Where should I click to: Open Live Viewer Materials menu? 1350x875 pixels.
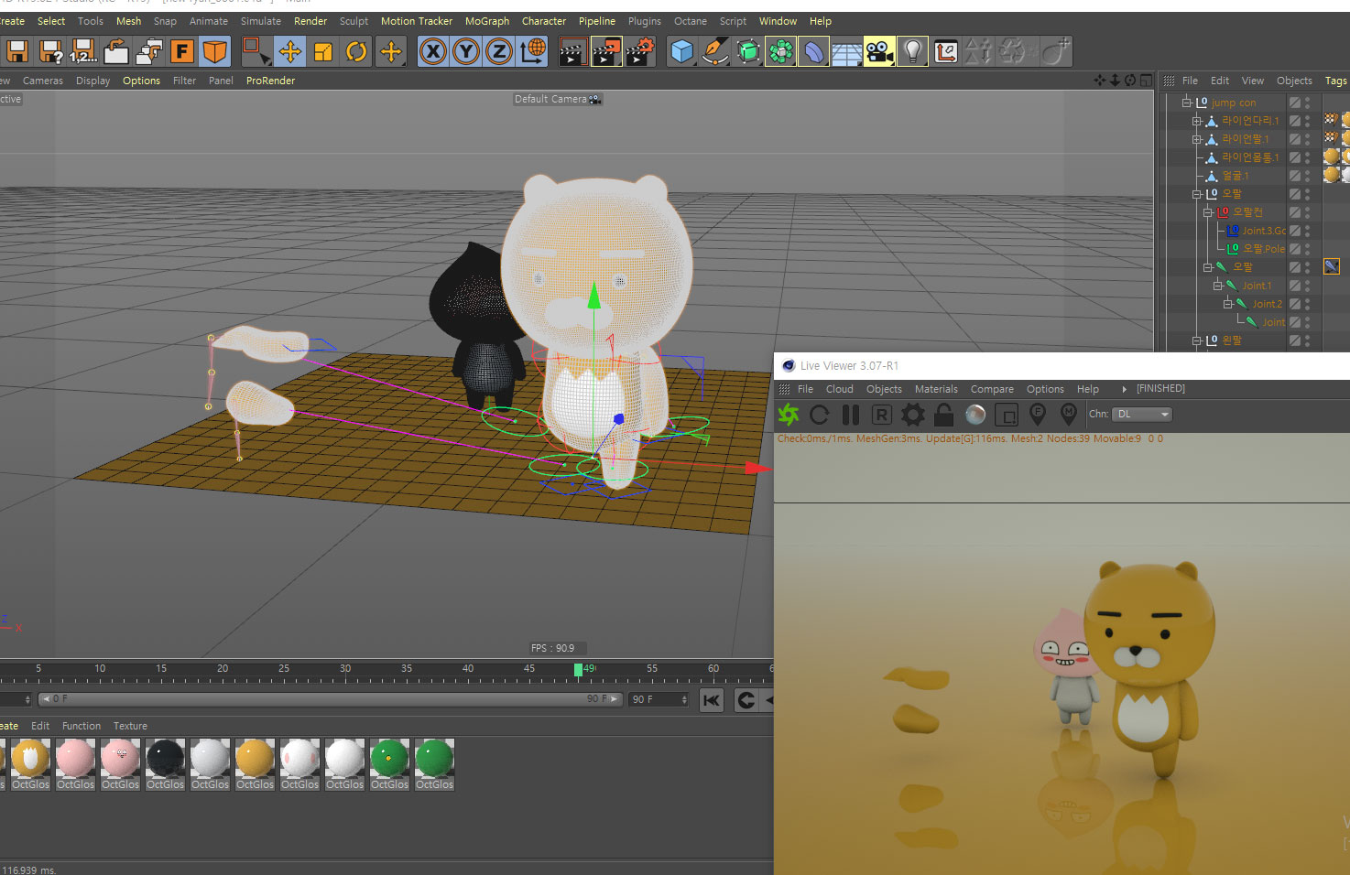tap(936, 389)
